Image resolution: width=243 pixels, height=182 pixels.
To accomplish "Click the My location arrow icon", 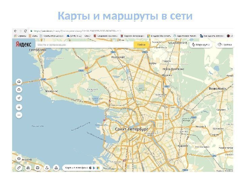I will (19, 98).
